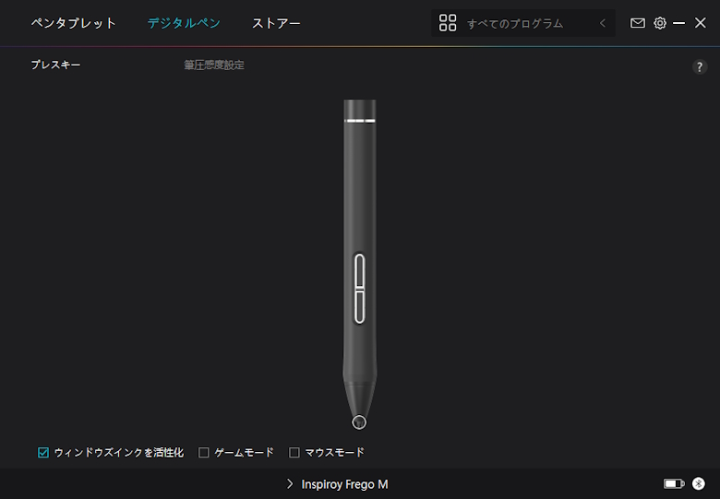This screenshot has height=499, width=720.
Task: Select the lower pen side button
Action: point(360,307)
